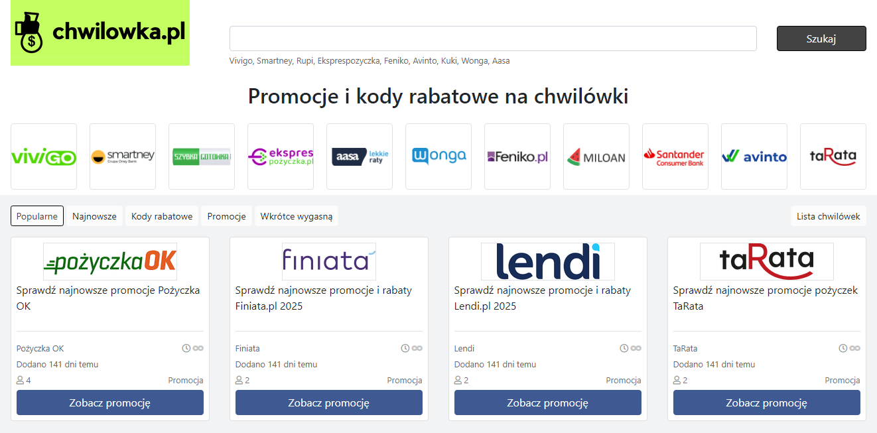Select the Santander Consumer Bank tile

click(x=675, y=156)
